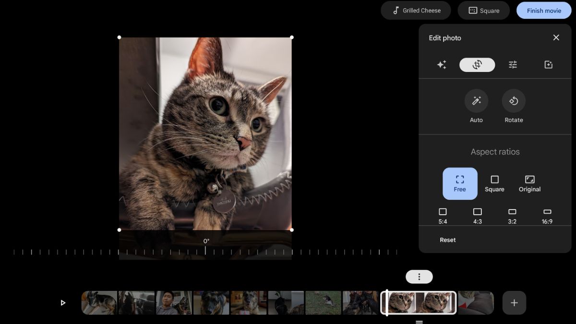This screenshot has height=324, width=576.
Task: Open the three-dot clip options menu
Action: click(x=419, y=276)
